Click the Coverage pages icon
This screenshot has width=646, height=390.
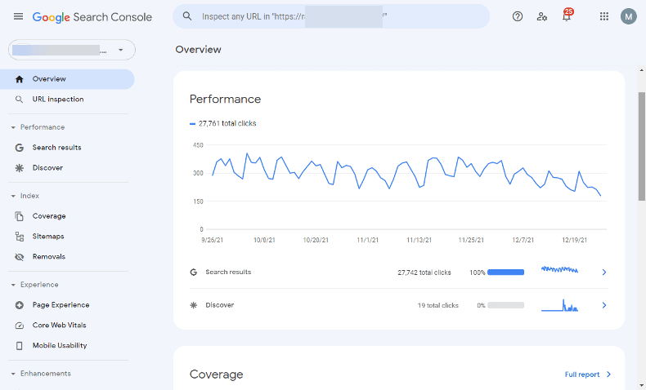point(19,215)
